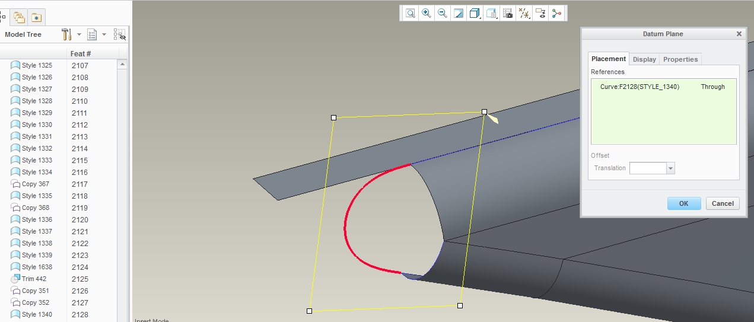
Task: Expand the Show list dropdown arrow
Action: 104,34
